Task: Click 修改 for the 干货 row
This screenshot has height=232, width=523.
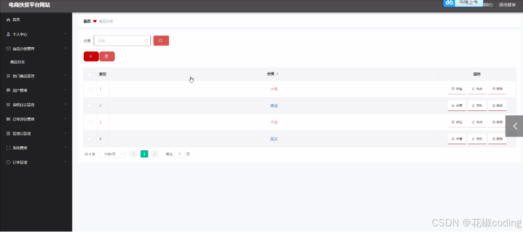Action: point(477,122)
